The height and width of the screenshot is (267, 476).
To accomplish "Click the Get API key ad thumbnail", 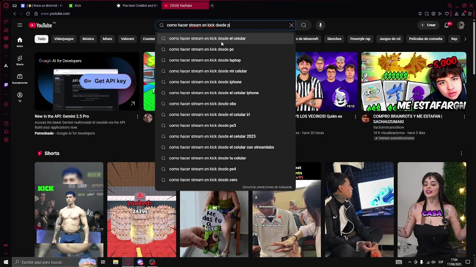I will (87, 81).
